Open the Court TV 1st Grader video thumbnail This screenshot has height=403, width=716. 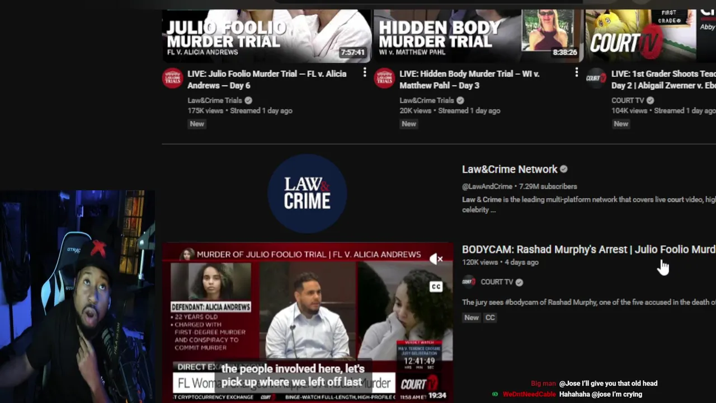tap(651, 36)
